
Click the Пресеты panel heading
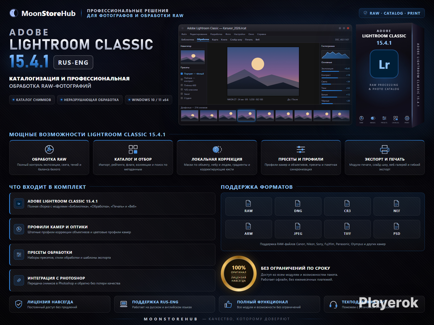point(185,68)
